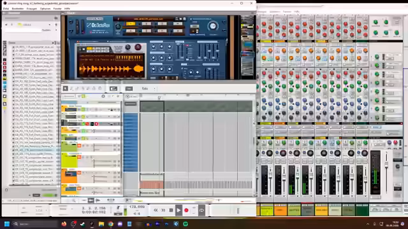This screenshot has height=229, width=408.
Task: Open the browser list column header dropdown
Action: (x=53, y=43)
